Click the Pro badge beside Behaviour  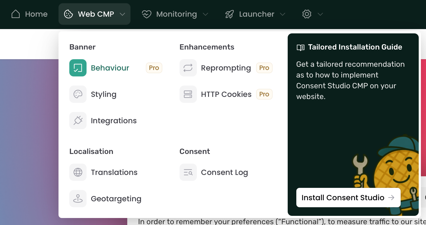(154, 68)
